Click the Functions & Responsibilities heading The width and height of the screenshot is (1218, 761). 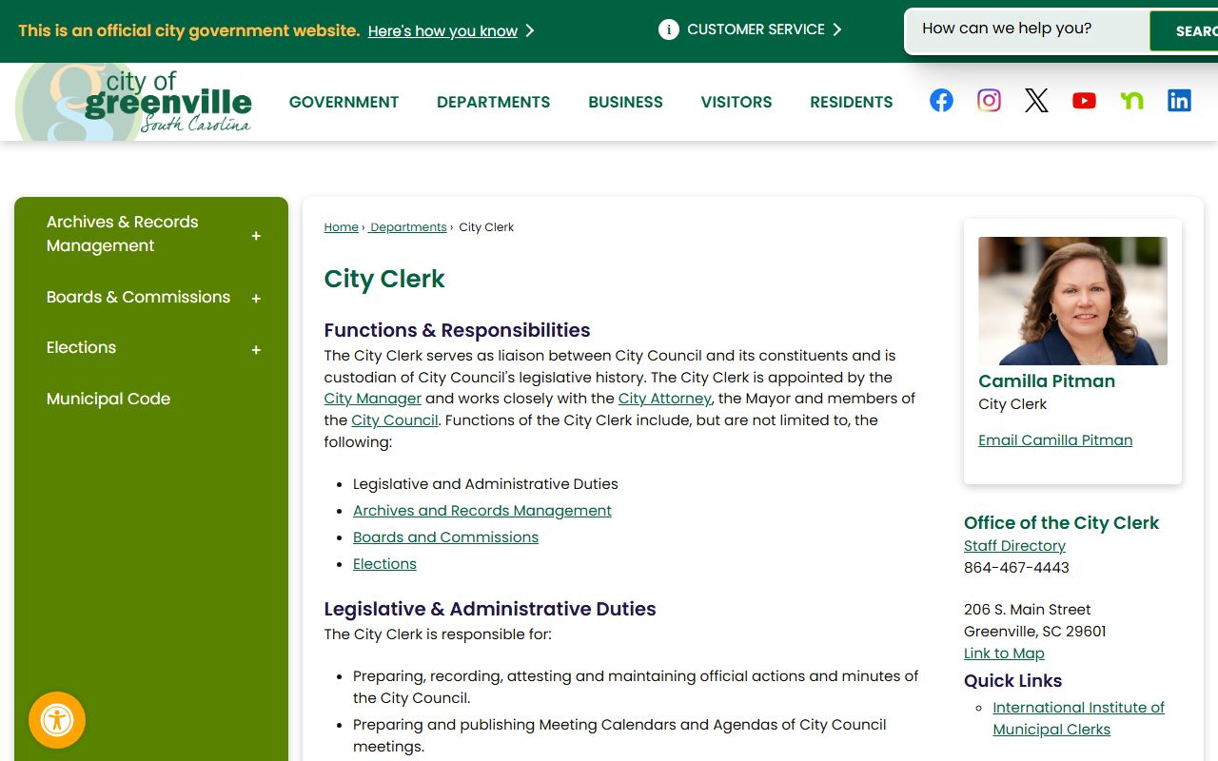tap(457, 330)
